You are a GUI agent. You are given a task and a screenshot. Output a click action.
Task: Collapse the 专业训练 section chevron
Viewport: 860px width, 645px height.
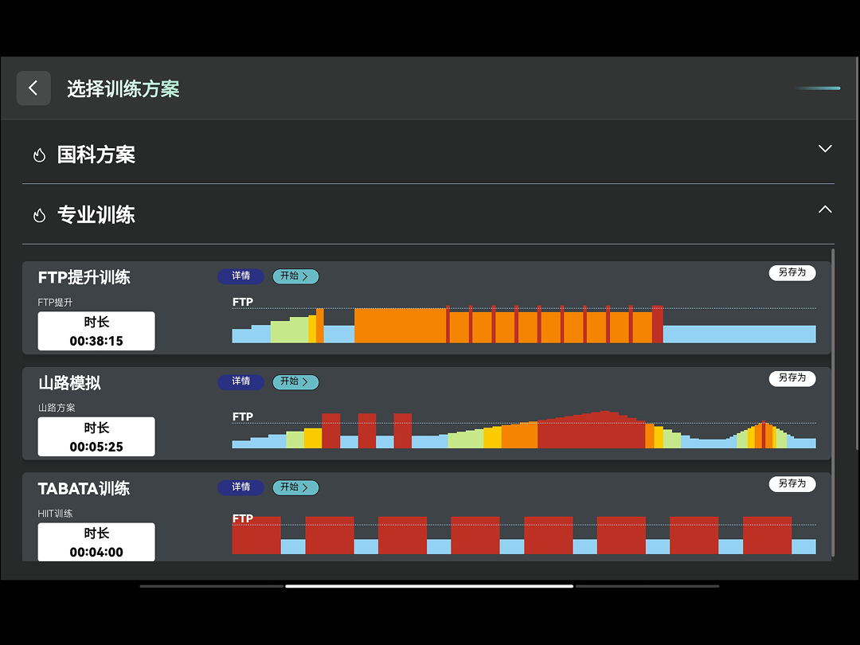825,209
